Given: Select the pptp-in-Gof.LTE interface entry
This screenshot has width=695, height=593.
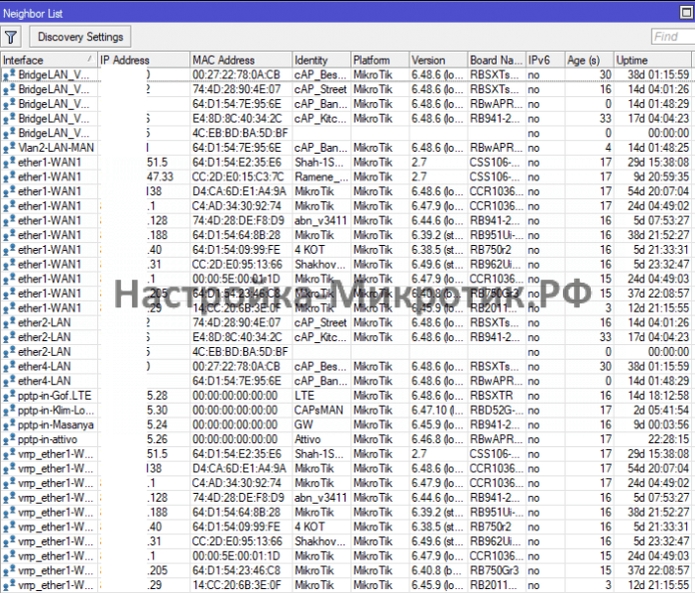Looking at the screenshot, I should 55,396.
